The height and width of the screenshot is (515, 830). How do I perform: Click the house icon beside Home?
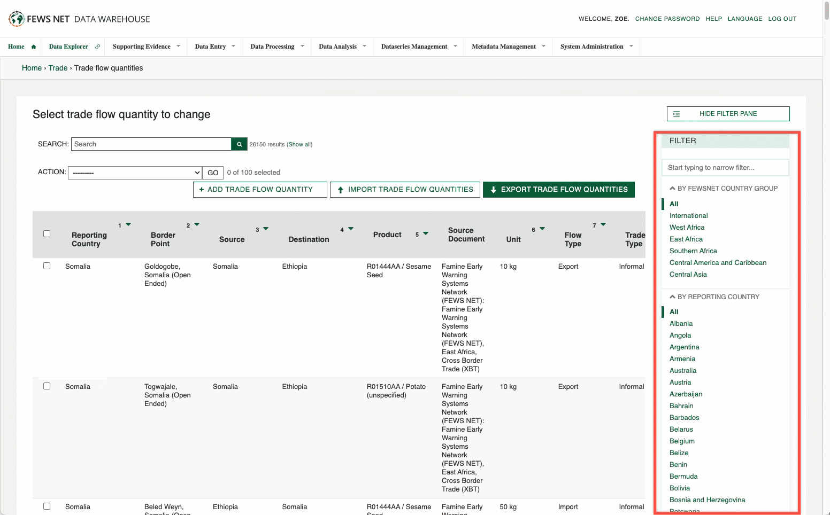coord(34,47)
